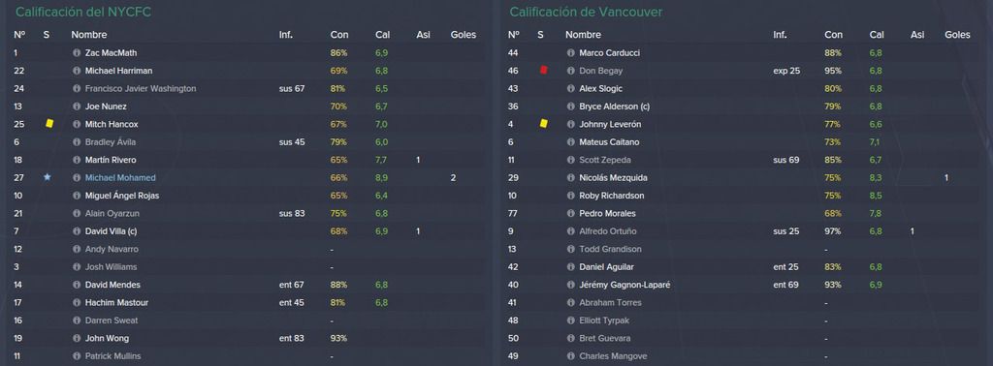Click info icon next to Pedro Morales
This screenshot has width=993, height=366.
pyautogui.click(x=570, y=214)
